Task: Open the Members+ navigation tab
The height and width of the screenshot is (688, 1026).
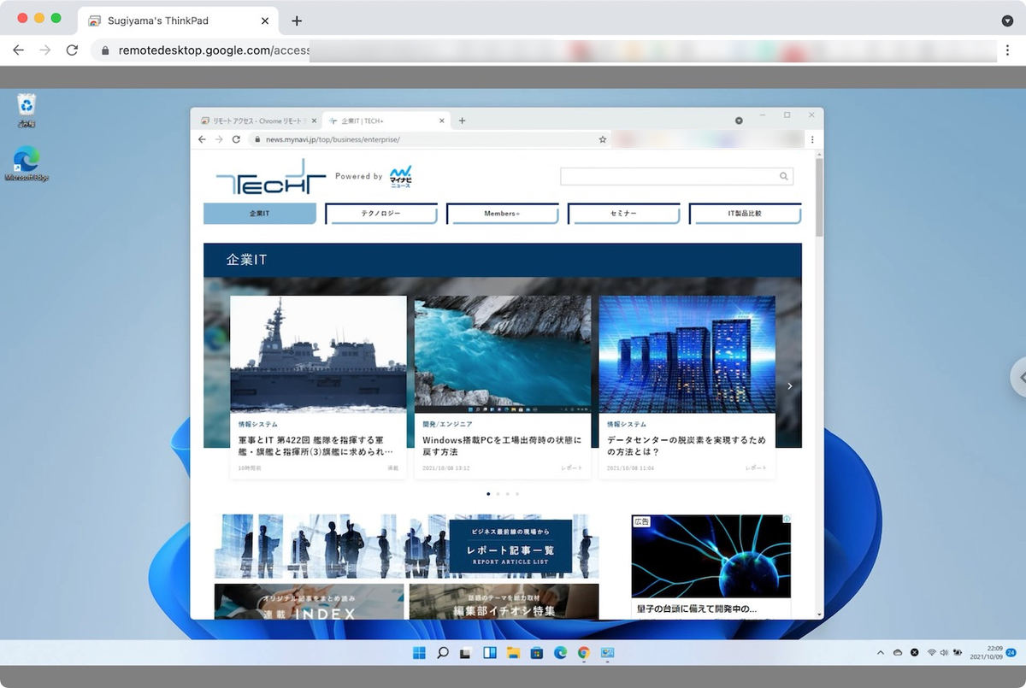Action: click(502, 214)
